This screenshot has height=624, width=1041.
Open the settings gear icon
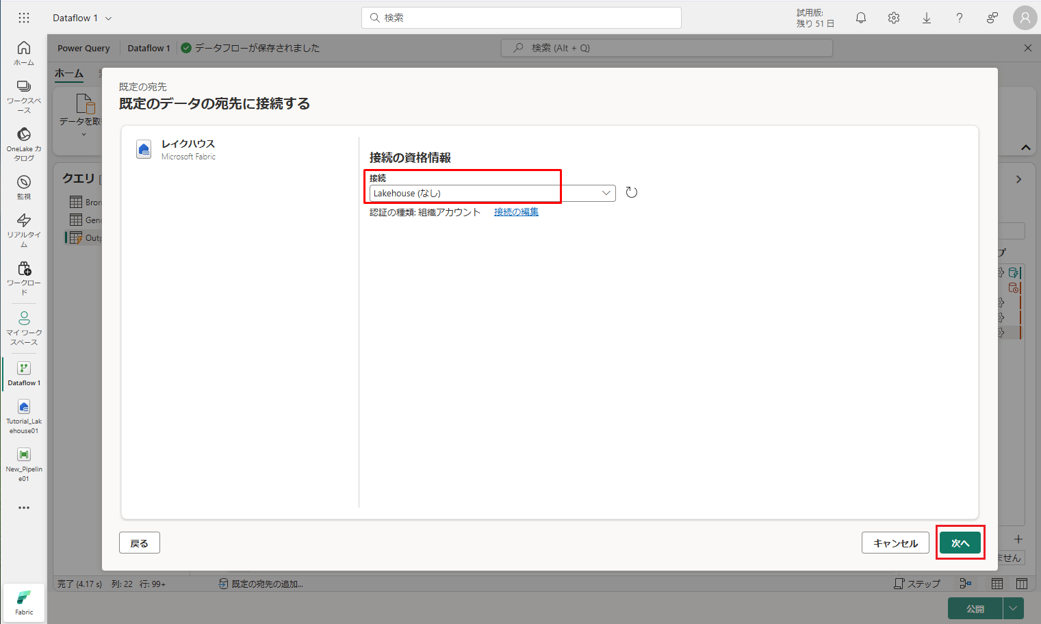click(894, 18)
